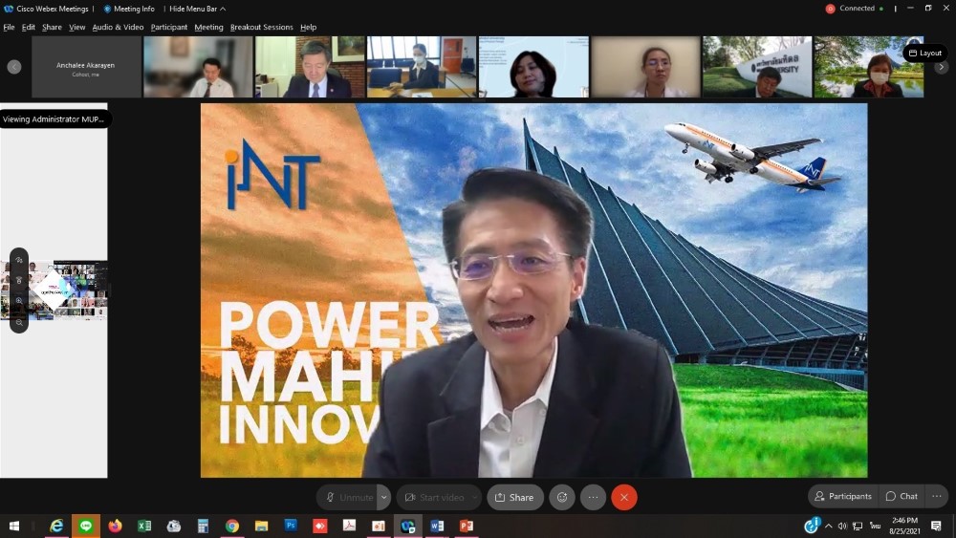Open more options ellipsis in meeting controls
956x538 pixels.
point(593,497)
